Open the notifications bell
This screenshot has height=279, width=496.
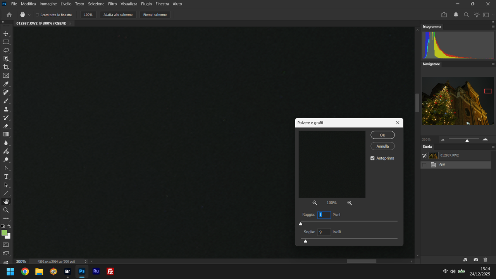click(x=456, y=15)
